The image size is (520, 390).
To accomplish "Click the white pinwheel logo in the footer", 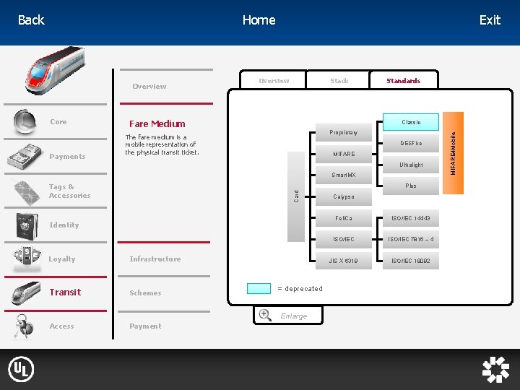I will (495, 369).
